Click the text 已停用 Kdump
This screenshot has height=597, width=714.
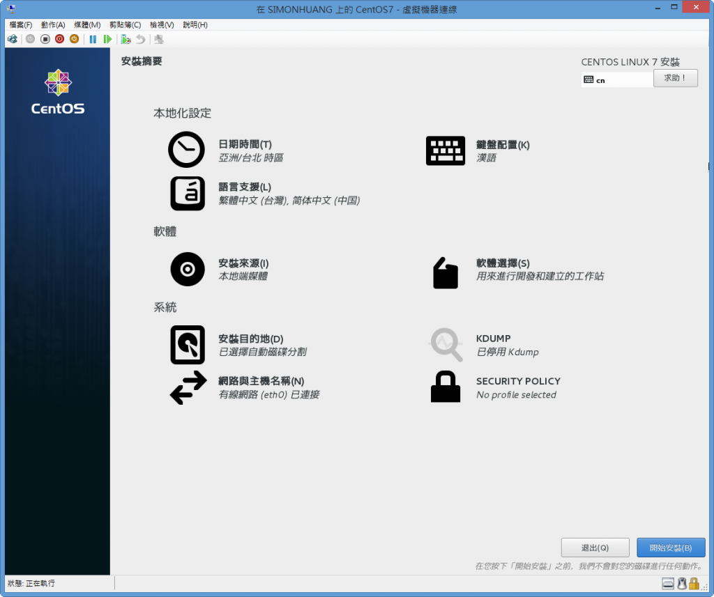coord(508,352)
